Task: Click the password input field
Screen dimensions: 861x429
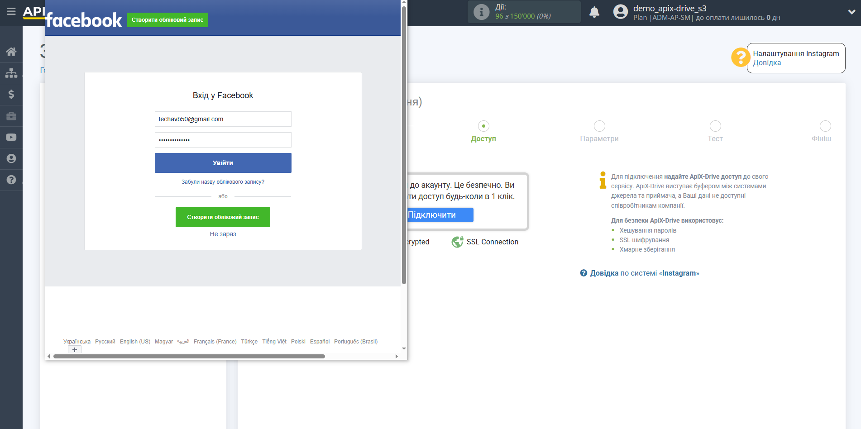Action: pos(223,140)
